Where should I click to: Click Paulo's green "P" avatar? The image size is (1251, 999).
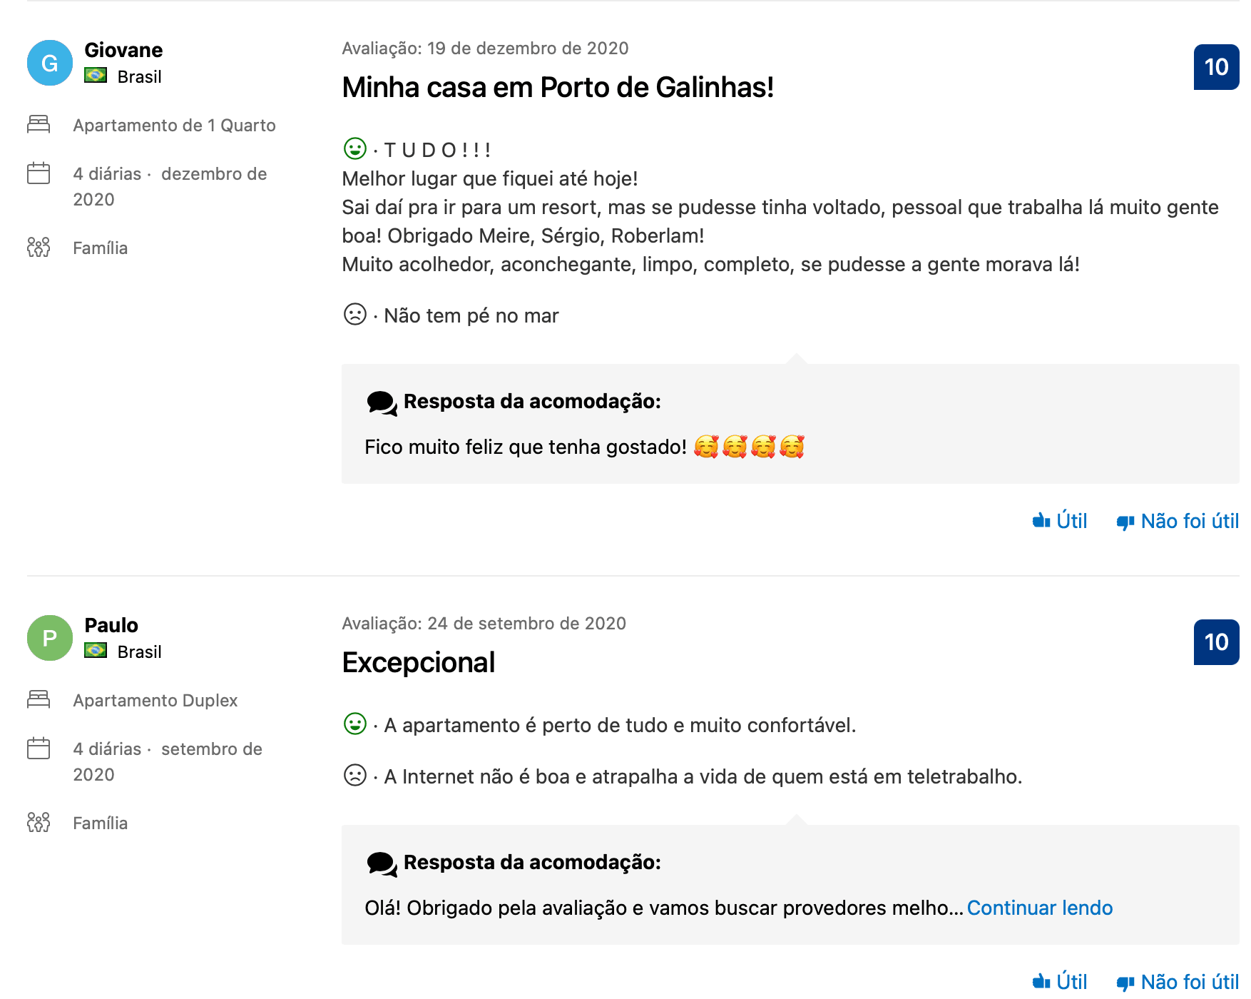coord(50,638)
